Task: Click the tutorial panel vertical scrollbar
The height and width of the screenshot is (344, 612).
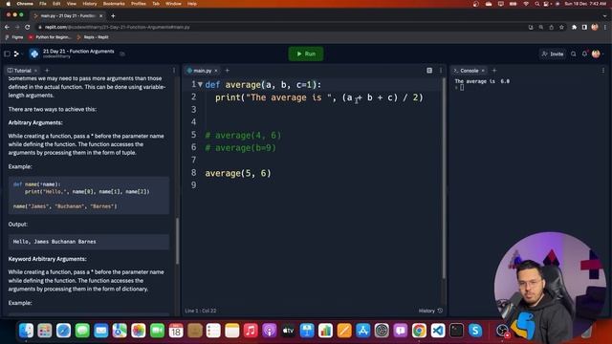Action: [177, 240]
